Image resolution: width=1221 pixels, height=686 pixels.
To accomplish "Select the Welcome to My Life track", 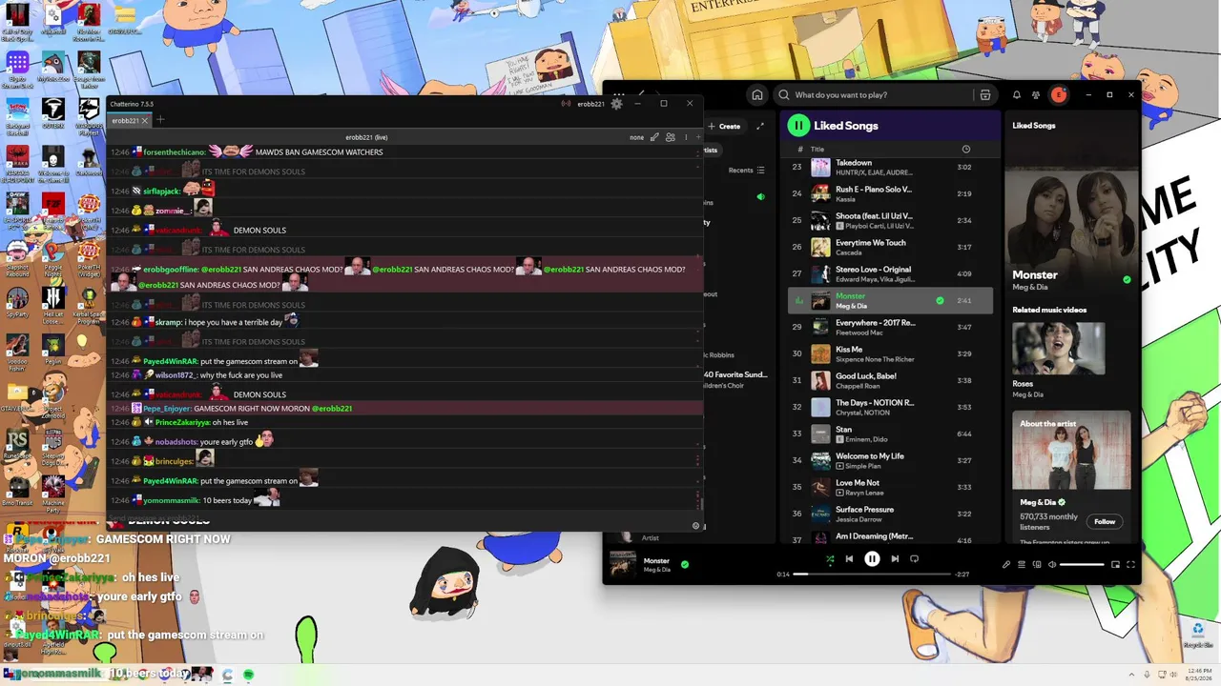I will [x=890, y=460].
